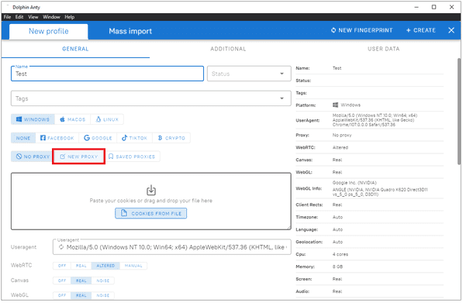The width and height of the screenshot is (463, 303).
Task: Select the macOS platform option
Action: [x=73, y=119]
